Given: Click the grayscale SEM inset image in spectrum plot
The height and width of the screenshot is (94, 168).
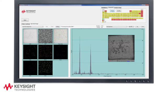Looking at the screenshot, I should [x=121, y=48].
